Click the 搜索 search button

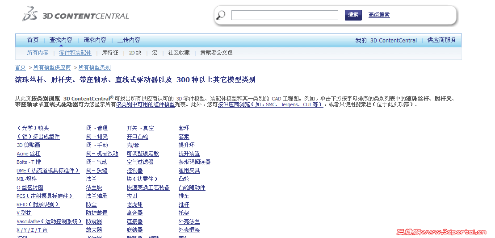[353, 15]
